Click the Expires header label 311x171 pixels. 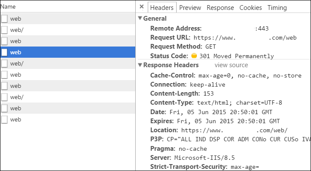162,121
